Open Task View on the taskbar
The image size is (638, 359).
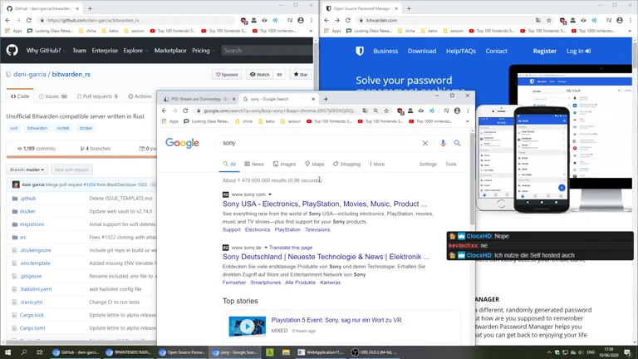pyautogui.click(x=40, y=352)
